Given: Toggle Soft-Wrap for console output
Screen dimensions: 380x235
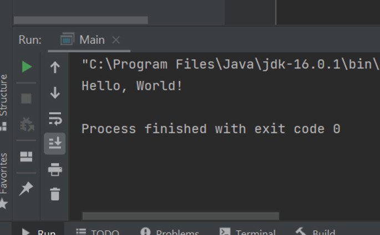Looking at the screenshot, I should tap(55, 118).
